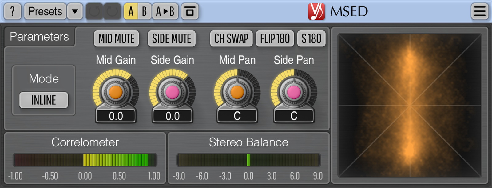Open the Presets browser
The image size is (492, 188).
click(x=45, y=12)
